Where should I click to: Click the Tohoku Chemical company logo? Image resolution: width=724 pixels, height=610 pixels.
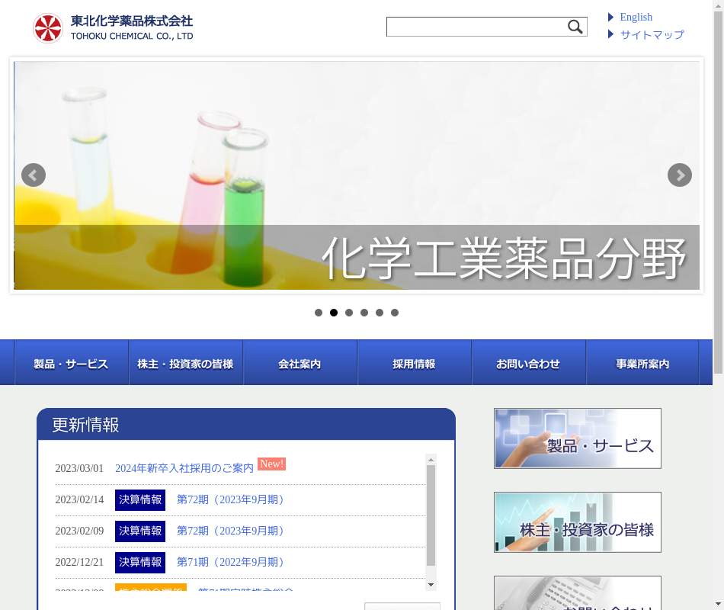pyautogui.click(x=113, y=27)
